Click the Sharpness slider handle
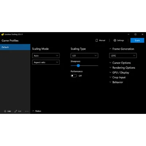 point(78,66)
